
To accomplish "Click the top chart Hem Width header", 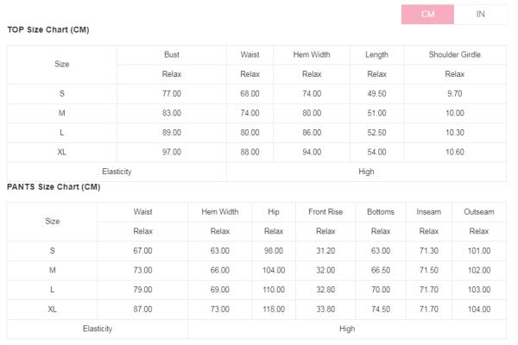I will click(312, 55).
